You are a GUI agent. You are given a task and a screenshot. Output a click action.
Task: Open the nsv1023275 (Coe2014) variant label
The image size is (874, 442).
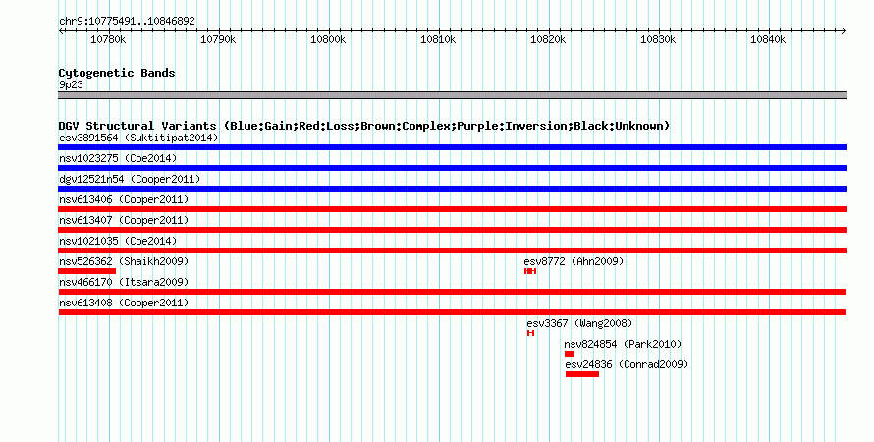118,158
